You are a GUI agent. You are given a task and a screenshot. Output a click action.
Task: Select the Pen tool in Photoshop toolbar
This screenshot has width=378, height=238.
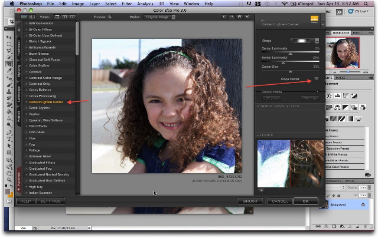pyautogui.click(x=9, y=132)
